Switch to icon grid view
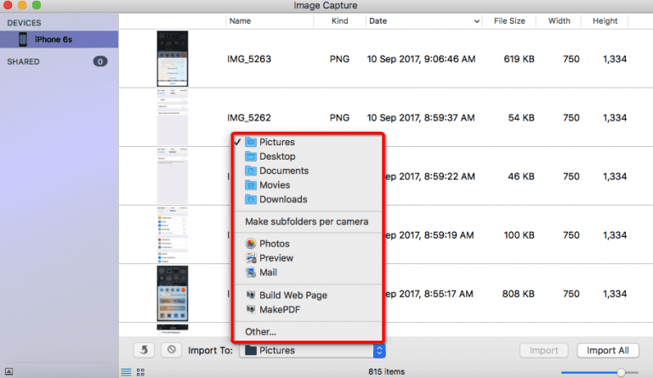 tap(140, 372)
